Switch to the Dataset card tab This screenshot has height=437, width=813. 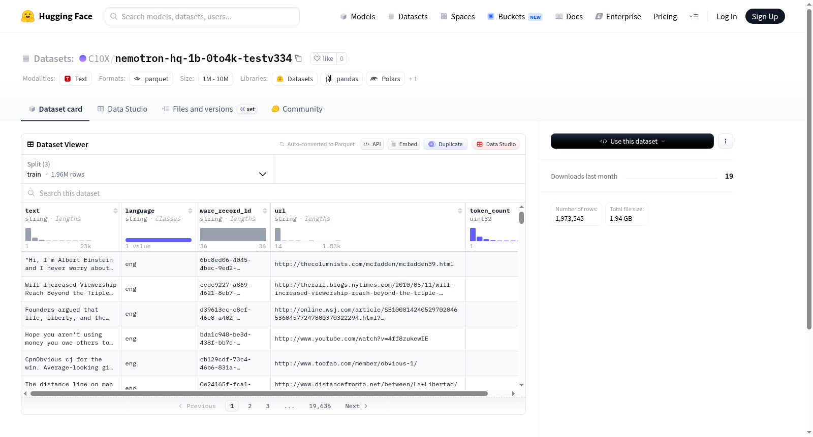(55, 109)
